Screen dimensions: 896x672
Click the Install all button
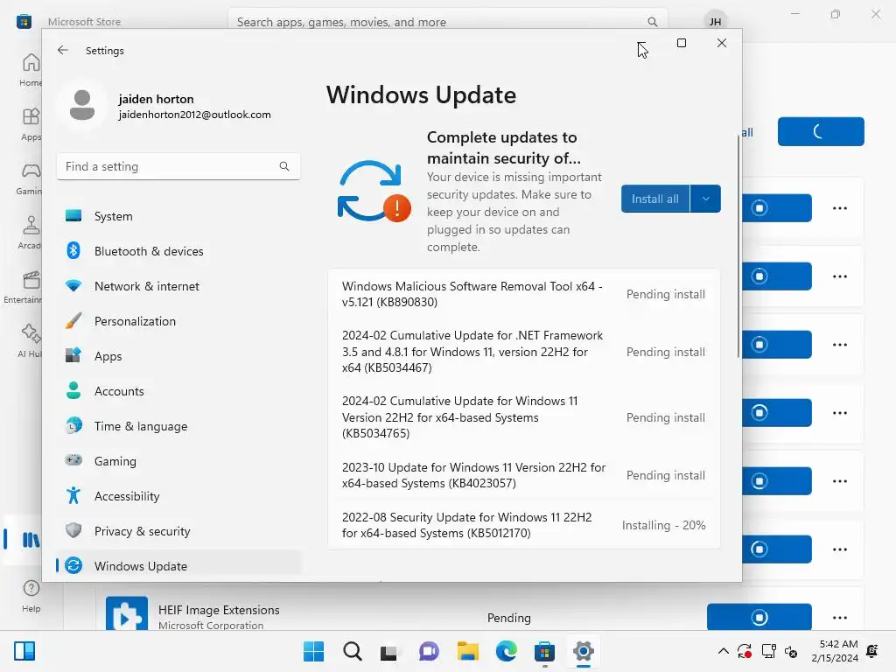tap(654, 199)
